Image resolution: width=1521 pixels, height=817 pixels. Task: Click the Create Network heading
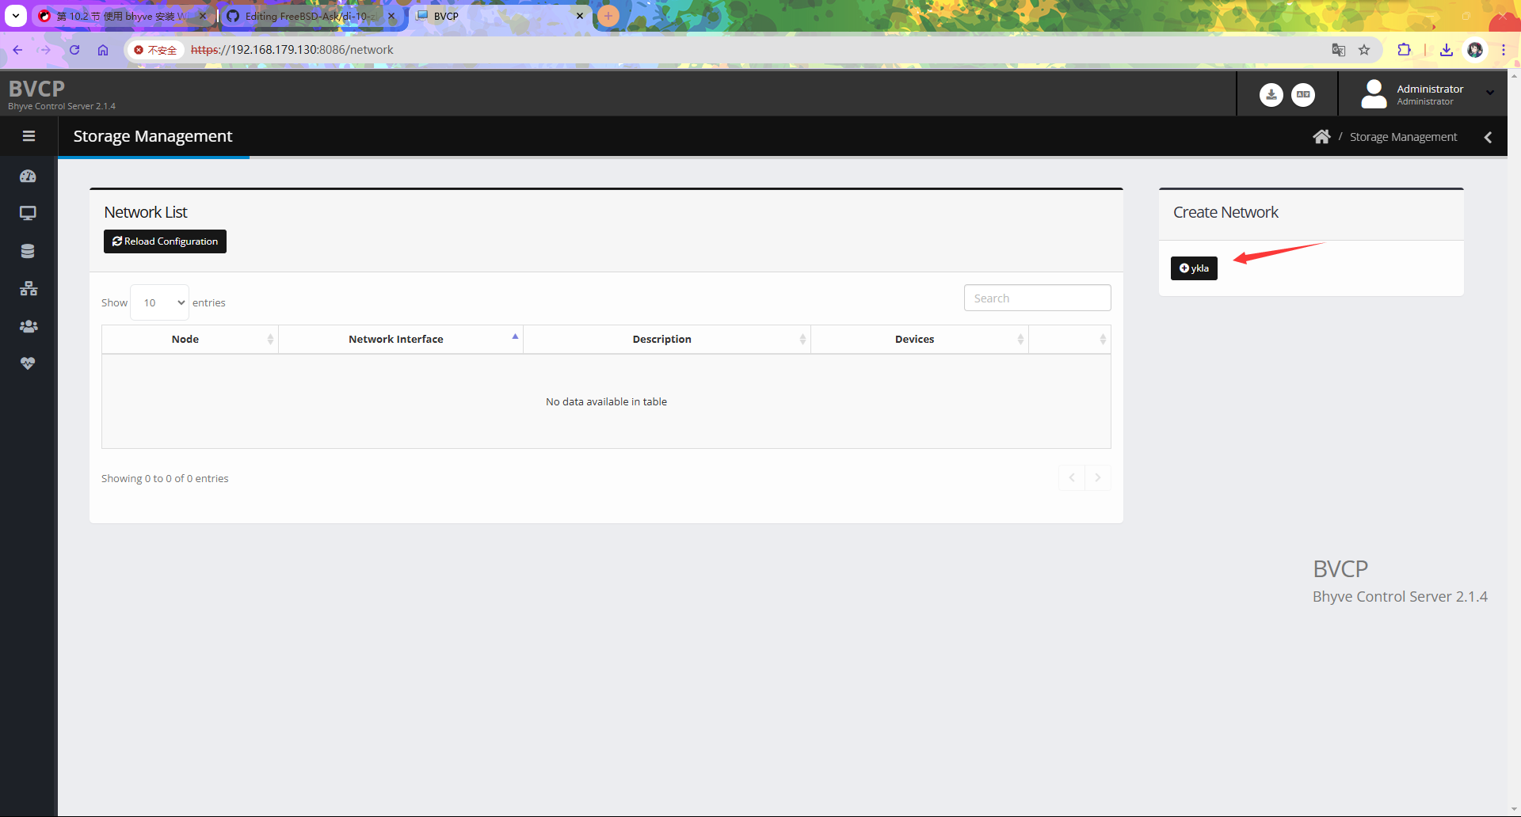1226,212
